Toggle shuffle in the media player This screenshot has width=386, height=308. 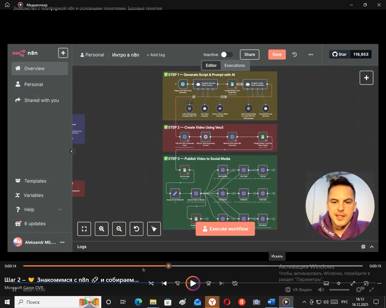(x=151, y=283)
